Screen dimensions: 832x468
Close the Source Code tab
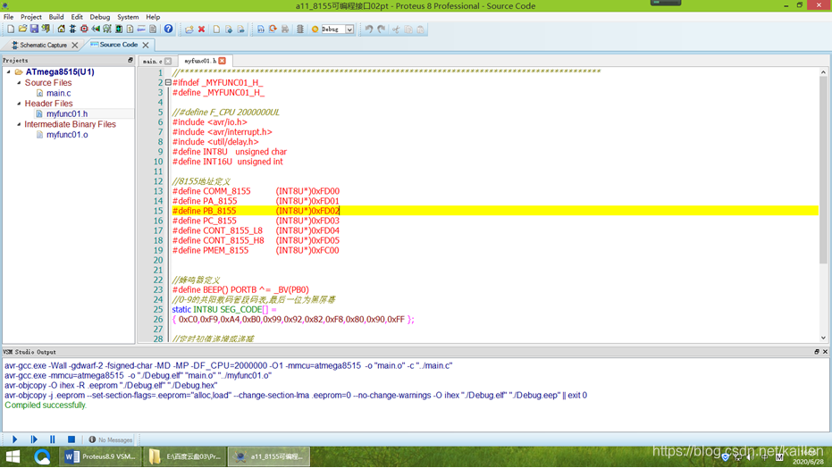click(x=146, y=45)
